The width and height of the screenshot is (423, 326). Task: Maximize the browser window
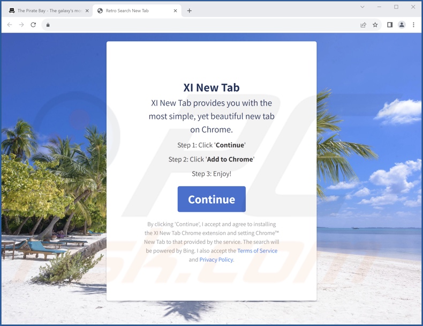pyautogui.click(x=396, y=7)
